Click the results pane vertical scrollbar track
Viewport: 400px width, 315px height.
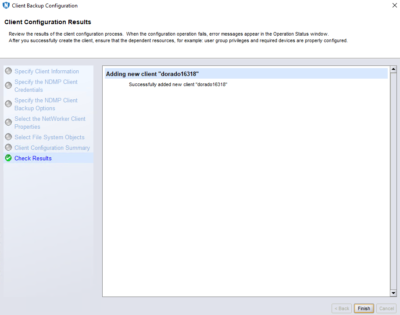pos(393,181)
